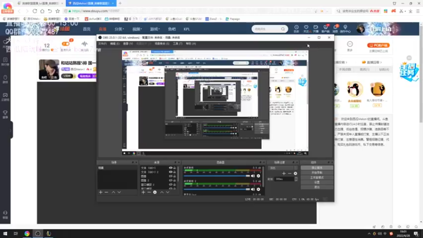Open OBS Edit menu
The width and height of the screenshot is (423, 238).
115,44
